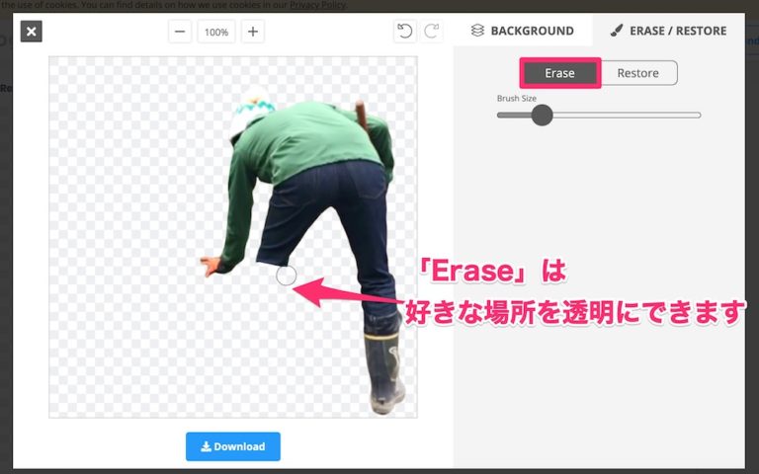The height and width of the screenshot is (474, 759).
Task: Close the editor with the X button
Action: [31, 32]
